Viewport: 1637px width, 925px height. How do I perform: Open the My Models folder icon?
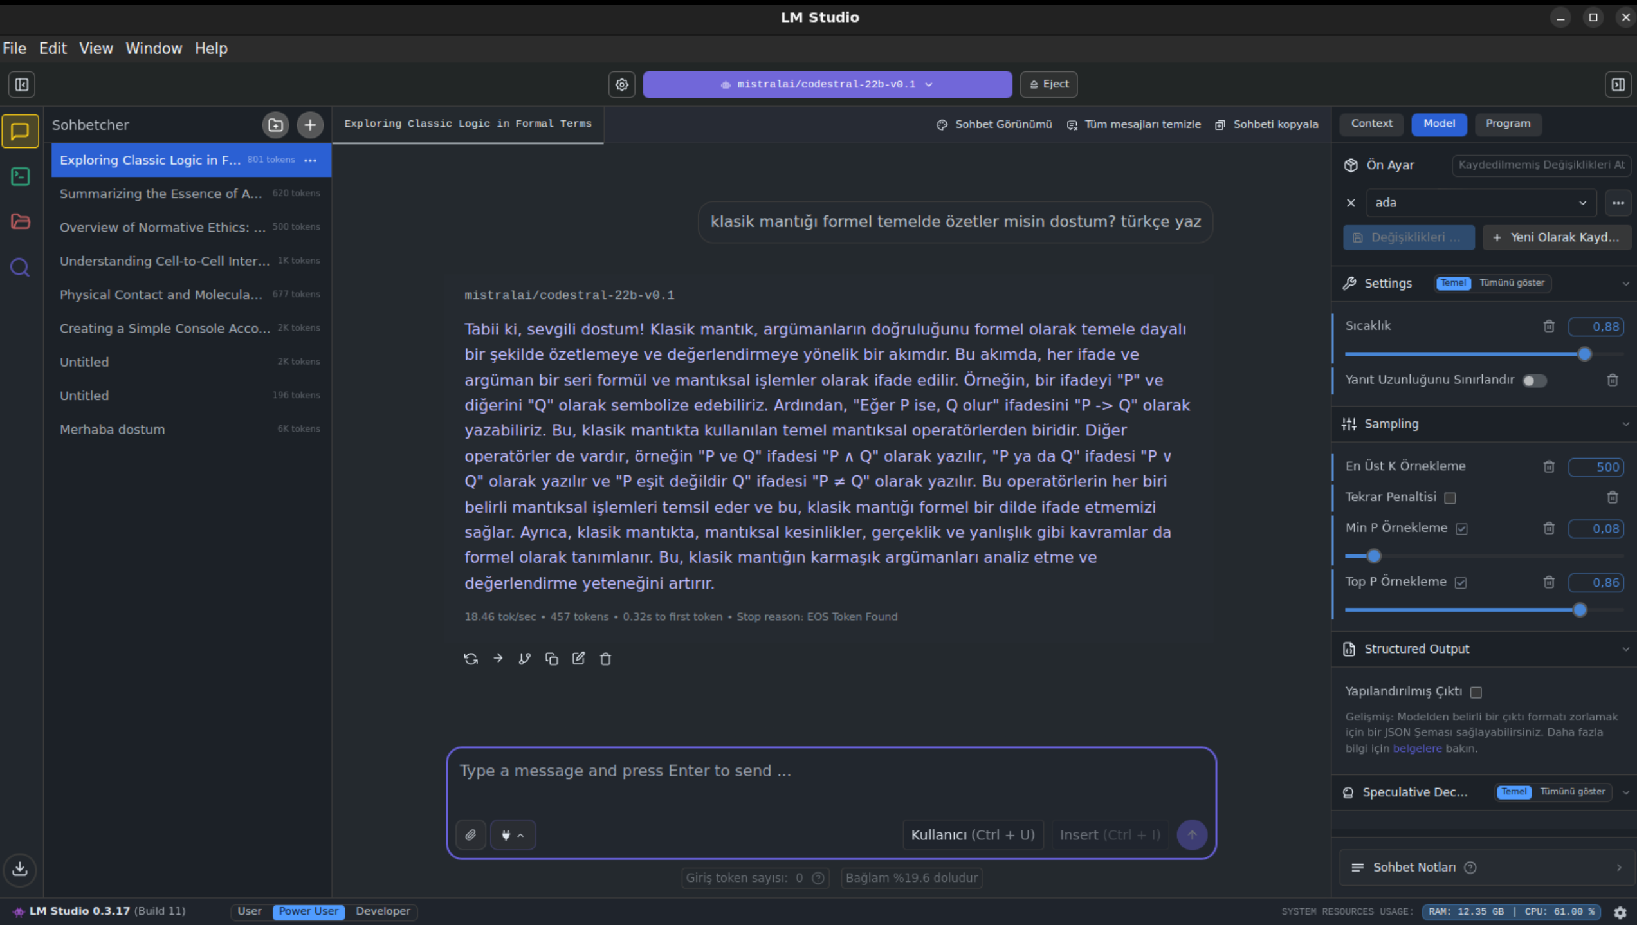coord(20,221)
